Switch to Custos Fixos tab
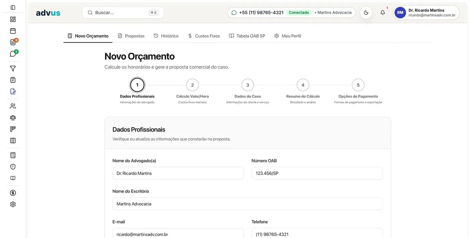 pos(204,36)
